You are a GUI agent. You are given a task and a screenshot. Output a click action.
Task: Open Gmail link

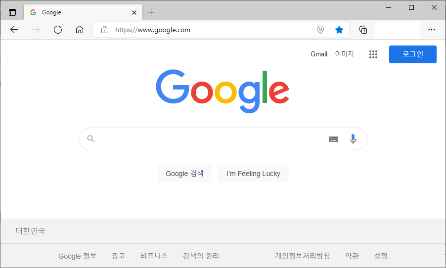[319, 54]
